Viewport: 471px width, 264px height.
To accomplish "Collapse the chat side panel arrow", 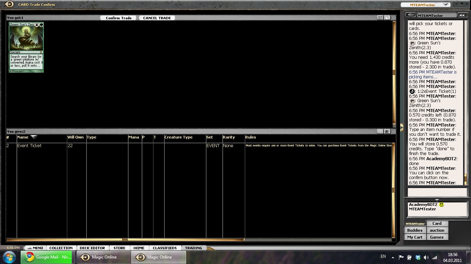I will pyautogui.click(x=401, y=128).
